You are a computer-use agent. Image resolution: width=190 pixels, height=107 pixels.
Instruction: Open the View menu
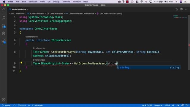[x=42, y=1]
